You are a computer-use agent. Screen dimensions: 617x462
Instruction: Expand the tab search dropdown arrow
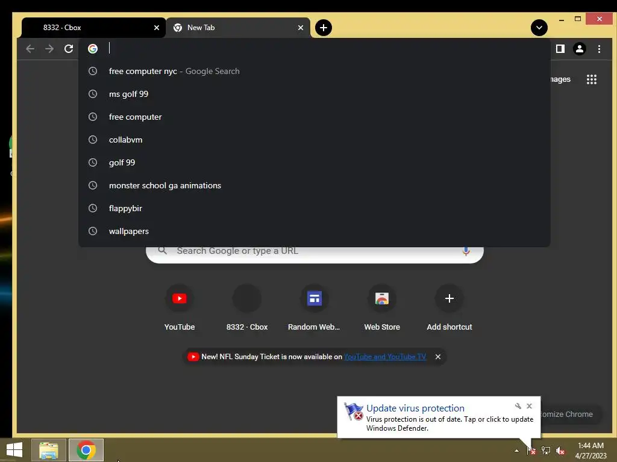tap(539, 28)
